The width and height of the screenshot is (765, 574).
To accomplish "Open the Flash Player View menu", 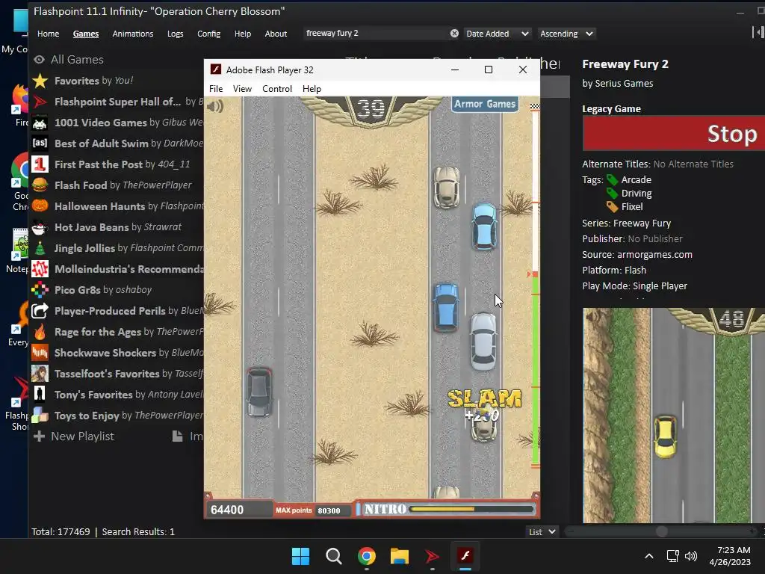I will [x=242, y=89].
